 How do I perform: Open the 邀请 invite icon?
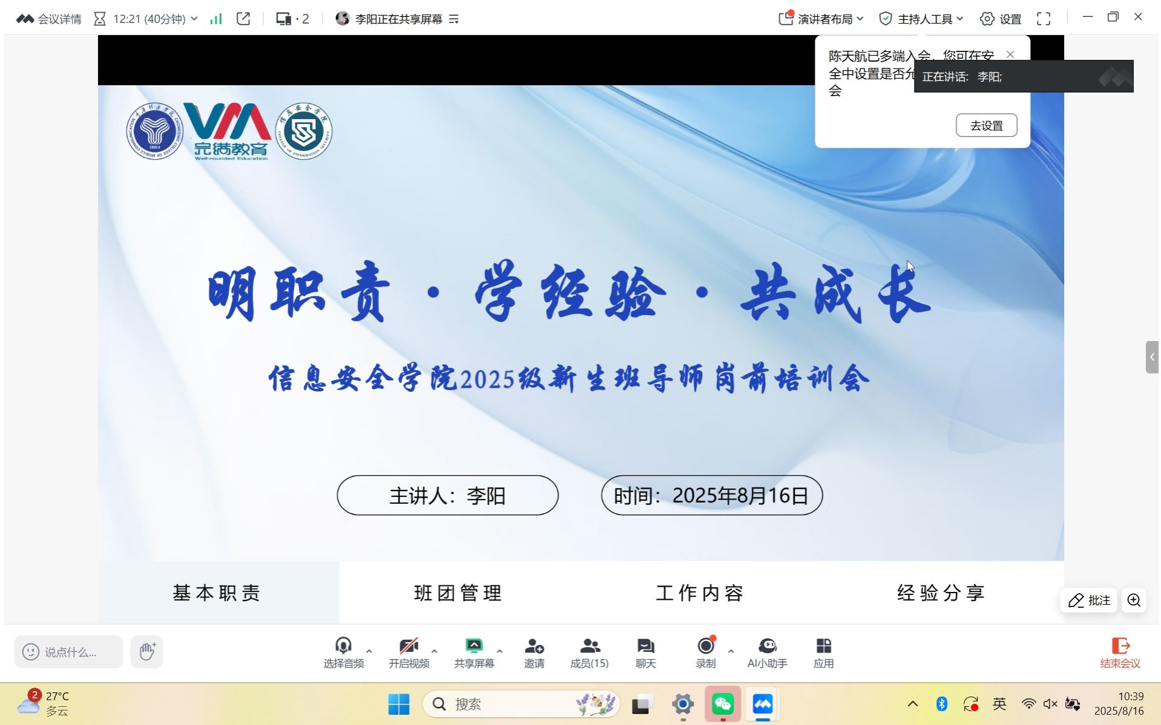click(534, 653)
